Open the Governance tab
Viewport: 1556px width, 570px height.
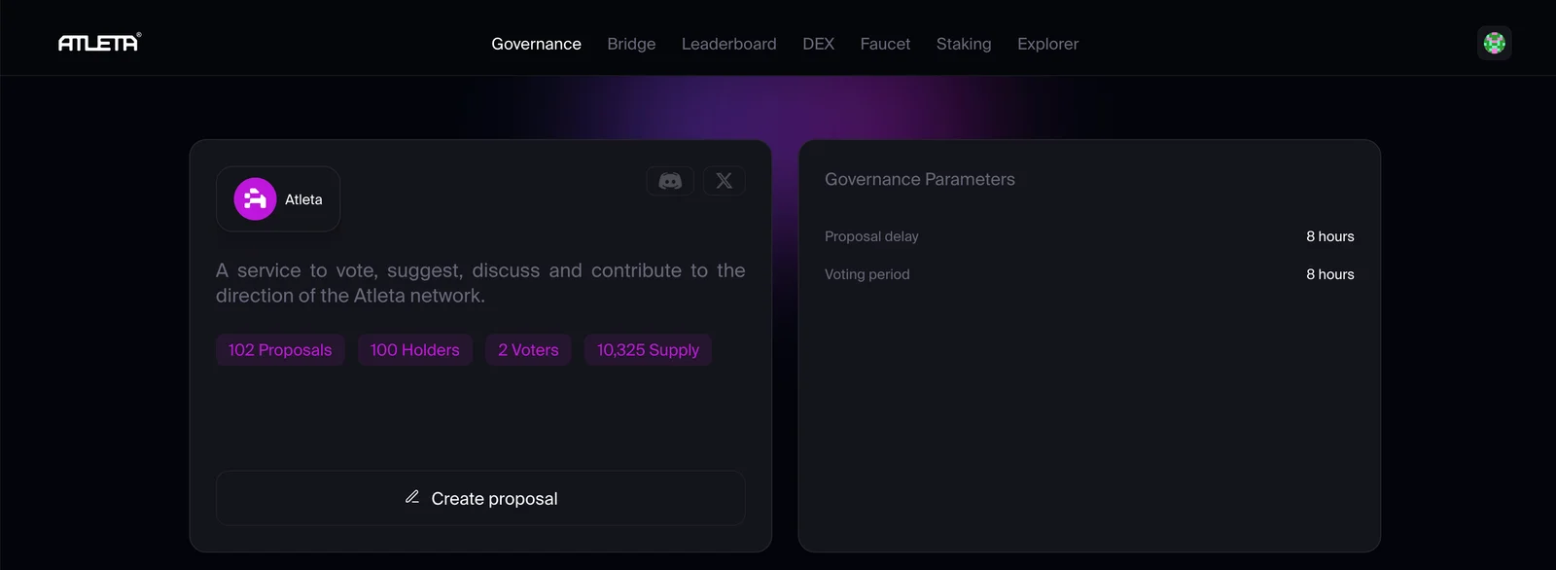536,44
